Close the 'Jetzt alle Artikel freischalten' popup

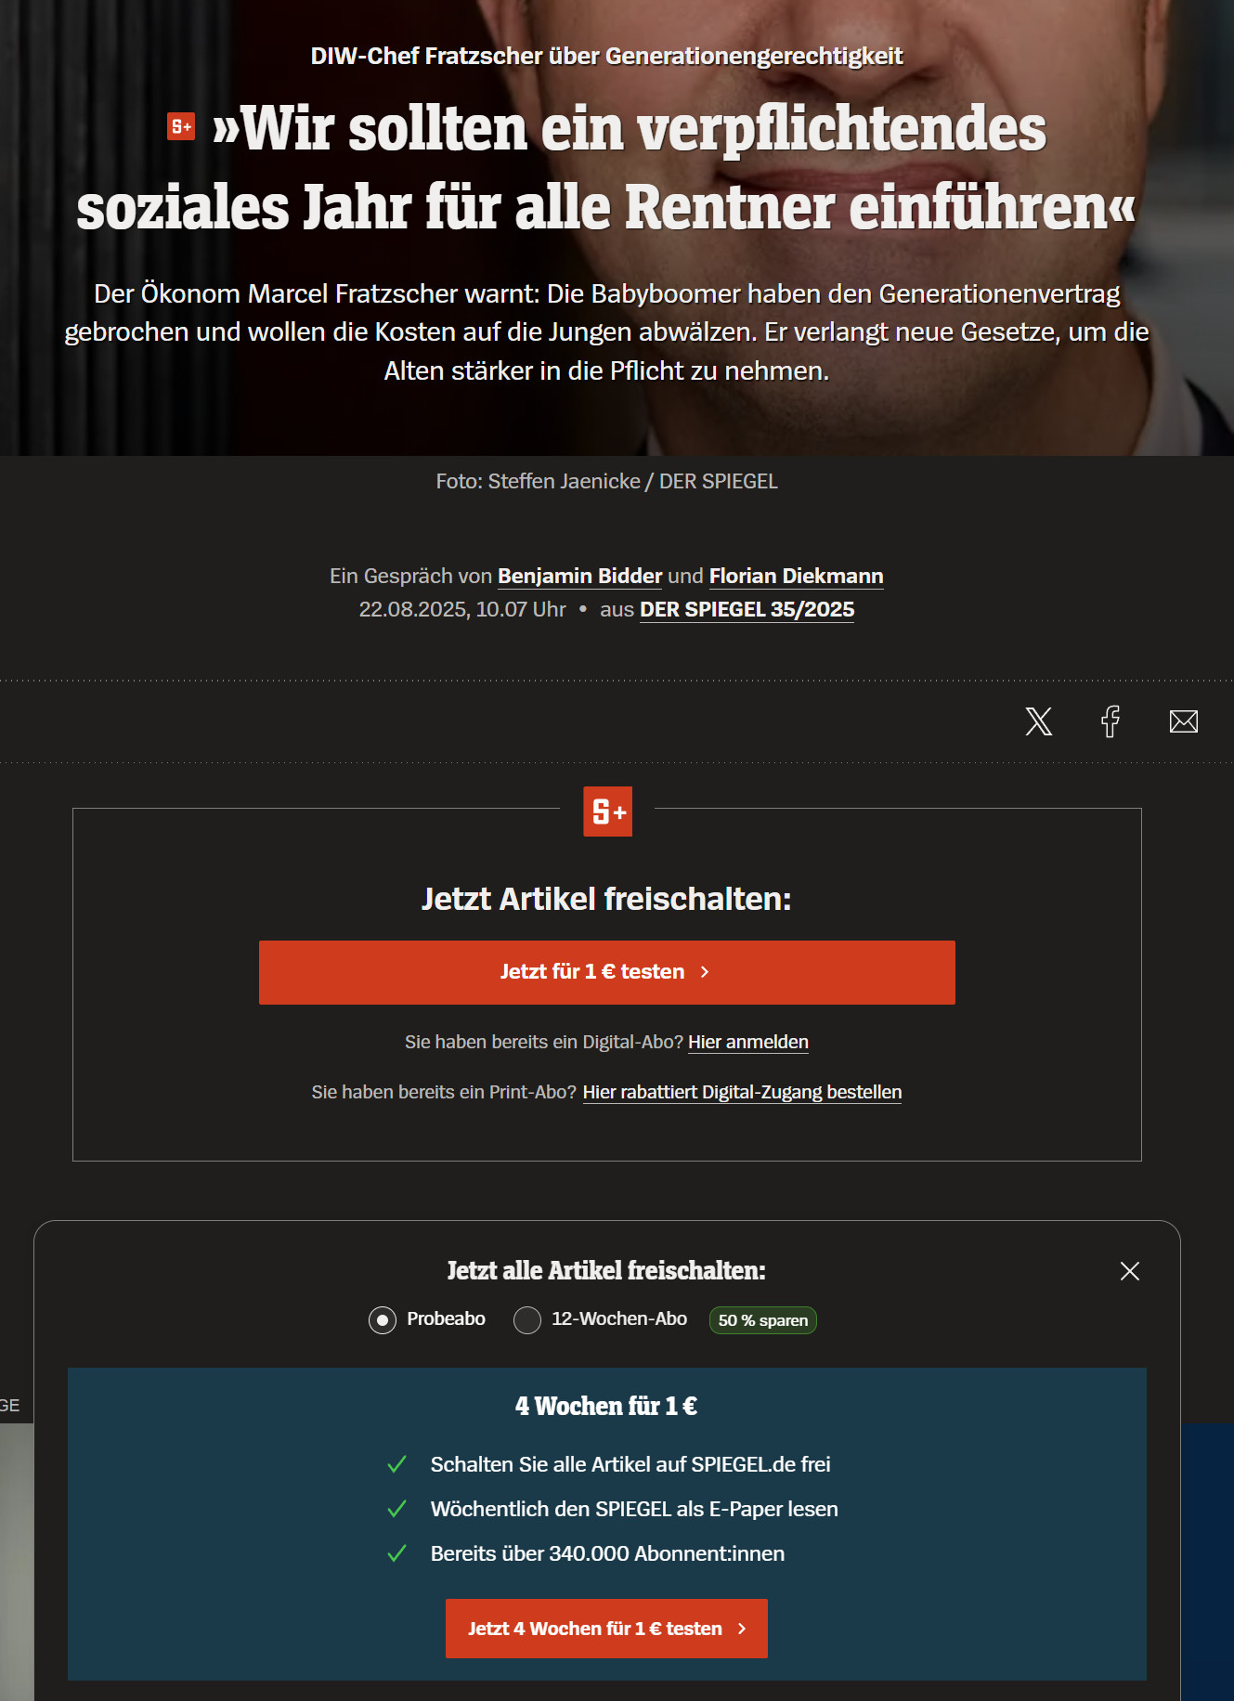pos(1129,1271)
